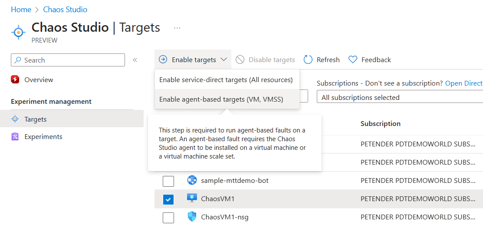Collapse the Enable targets dropdown chevron
Image resolution: width=483 pixels, height=225 pixels.
[x=223, y=60]
